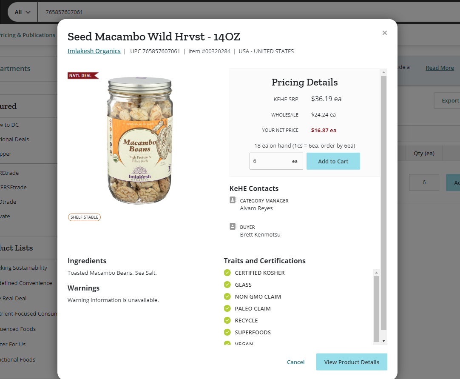Image resolution: width=460 pixels, height=379 pixels.
Task: Click the Superfoods check icon
Action: click(x=227, y=332)
